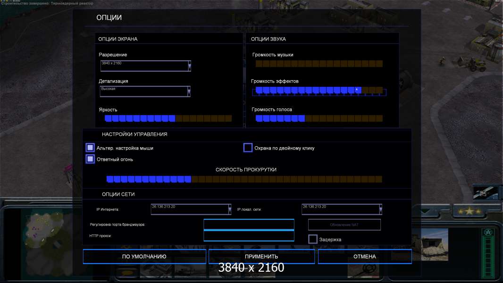Toggle the Альтер. настройка мыши checkbox
Image resolution: width=503 pixels, height=283 pixels.
coord(90,148)
